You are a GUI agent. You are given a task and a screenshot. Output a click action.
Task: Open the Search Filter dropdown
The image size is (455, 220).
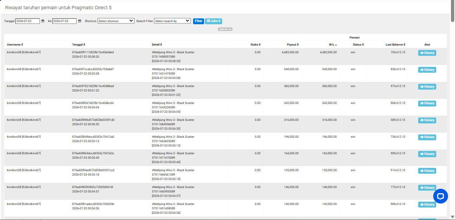tap(172, 21)
